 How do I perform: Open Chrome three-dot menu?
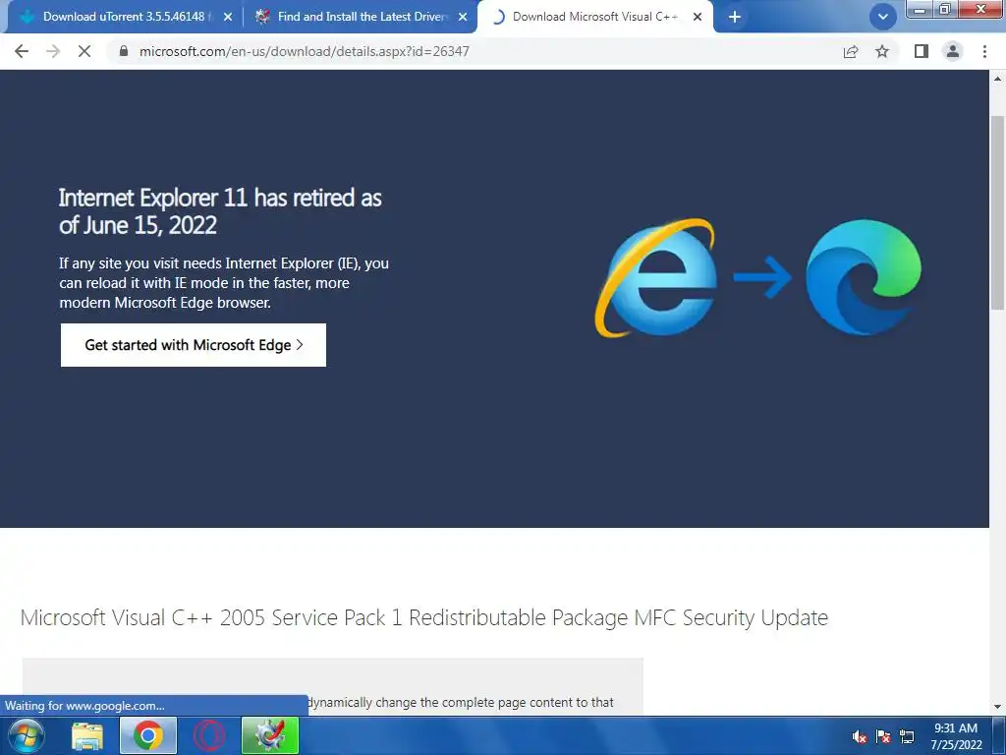[x=984, y=51]
